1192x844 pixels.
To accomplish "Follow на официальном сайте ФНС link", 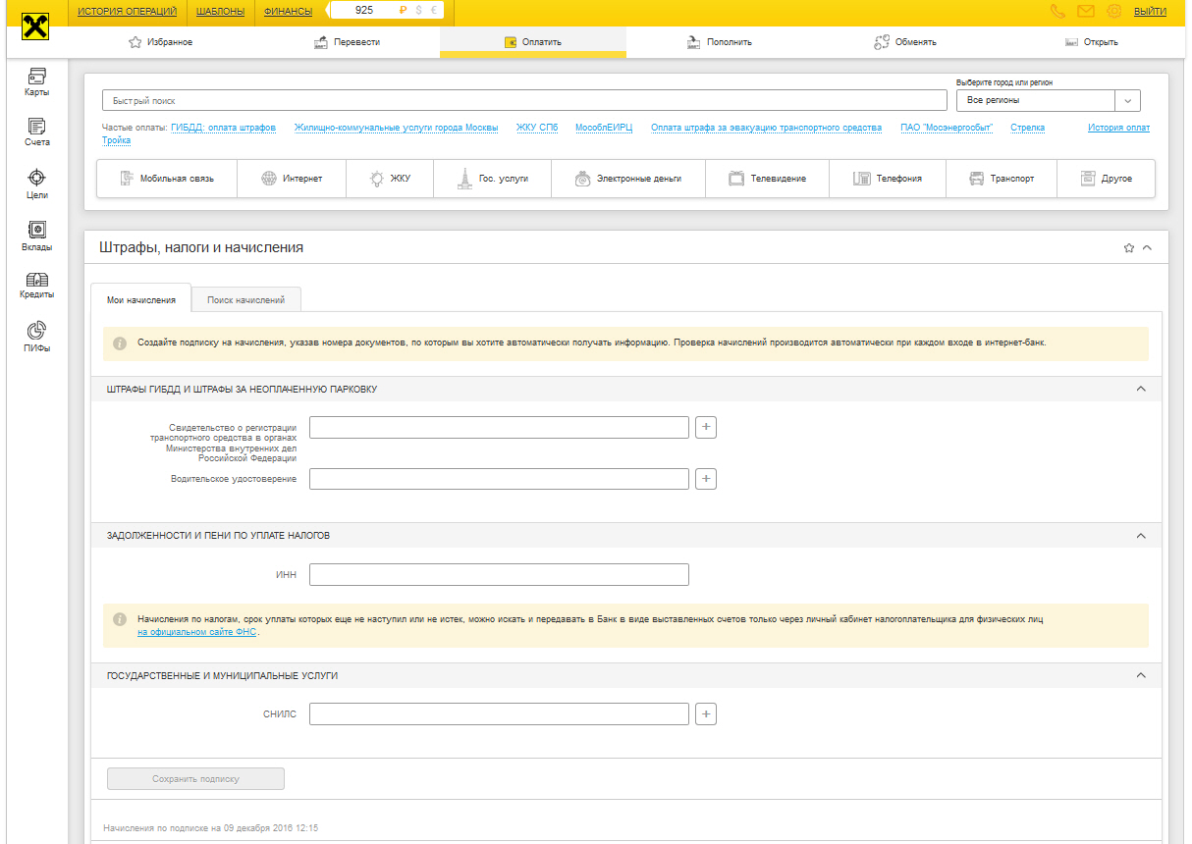I will [198, 632].
